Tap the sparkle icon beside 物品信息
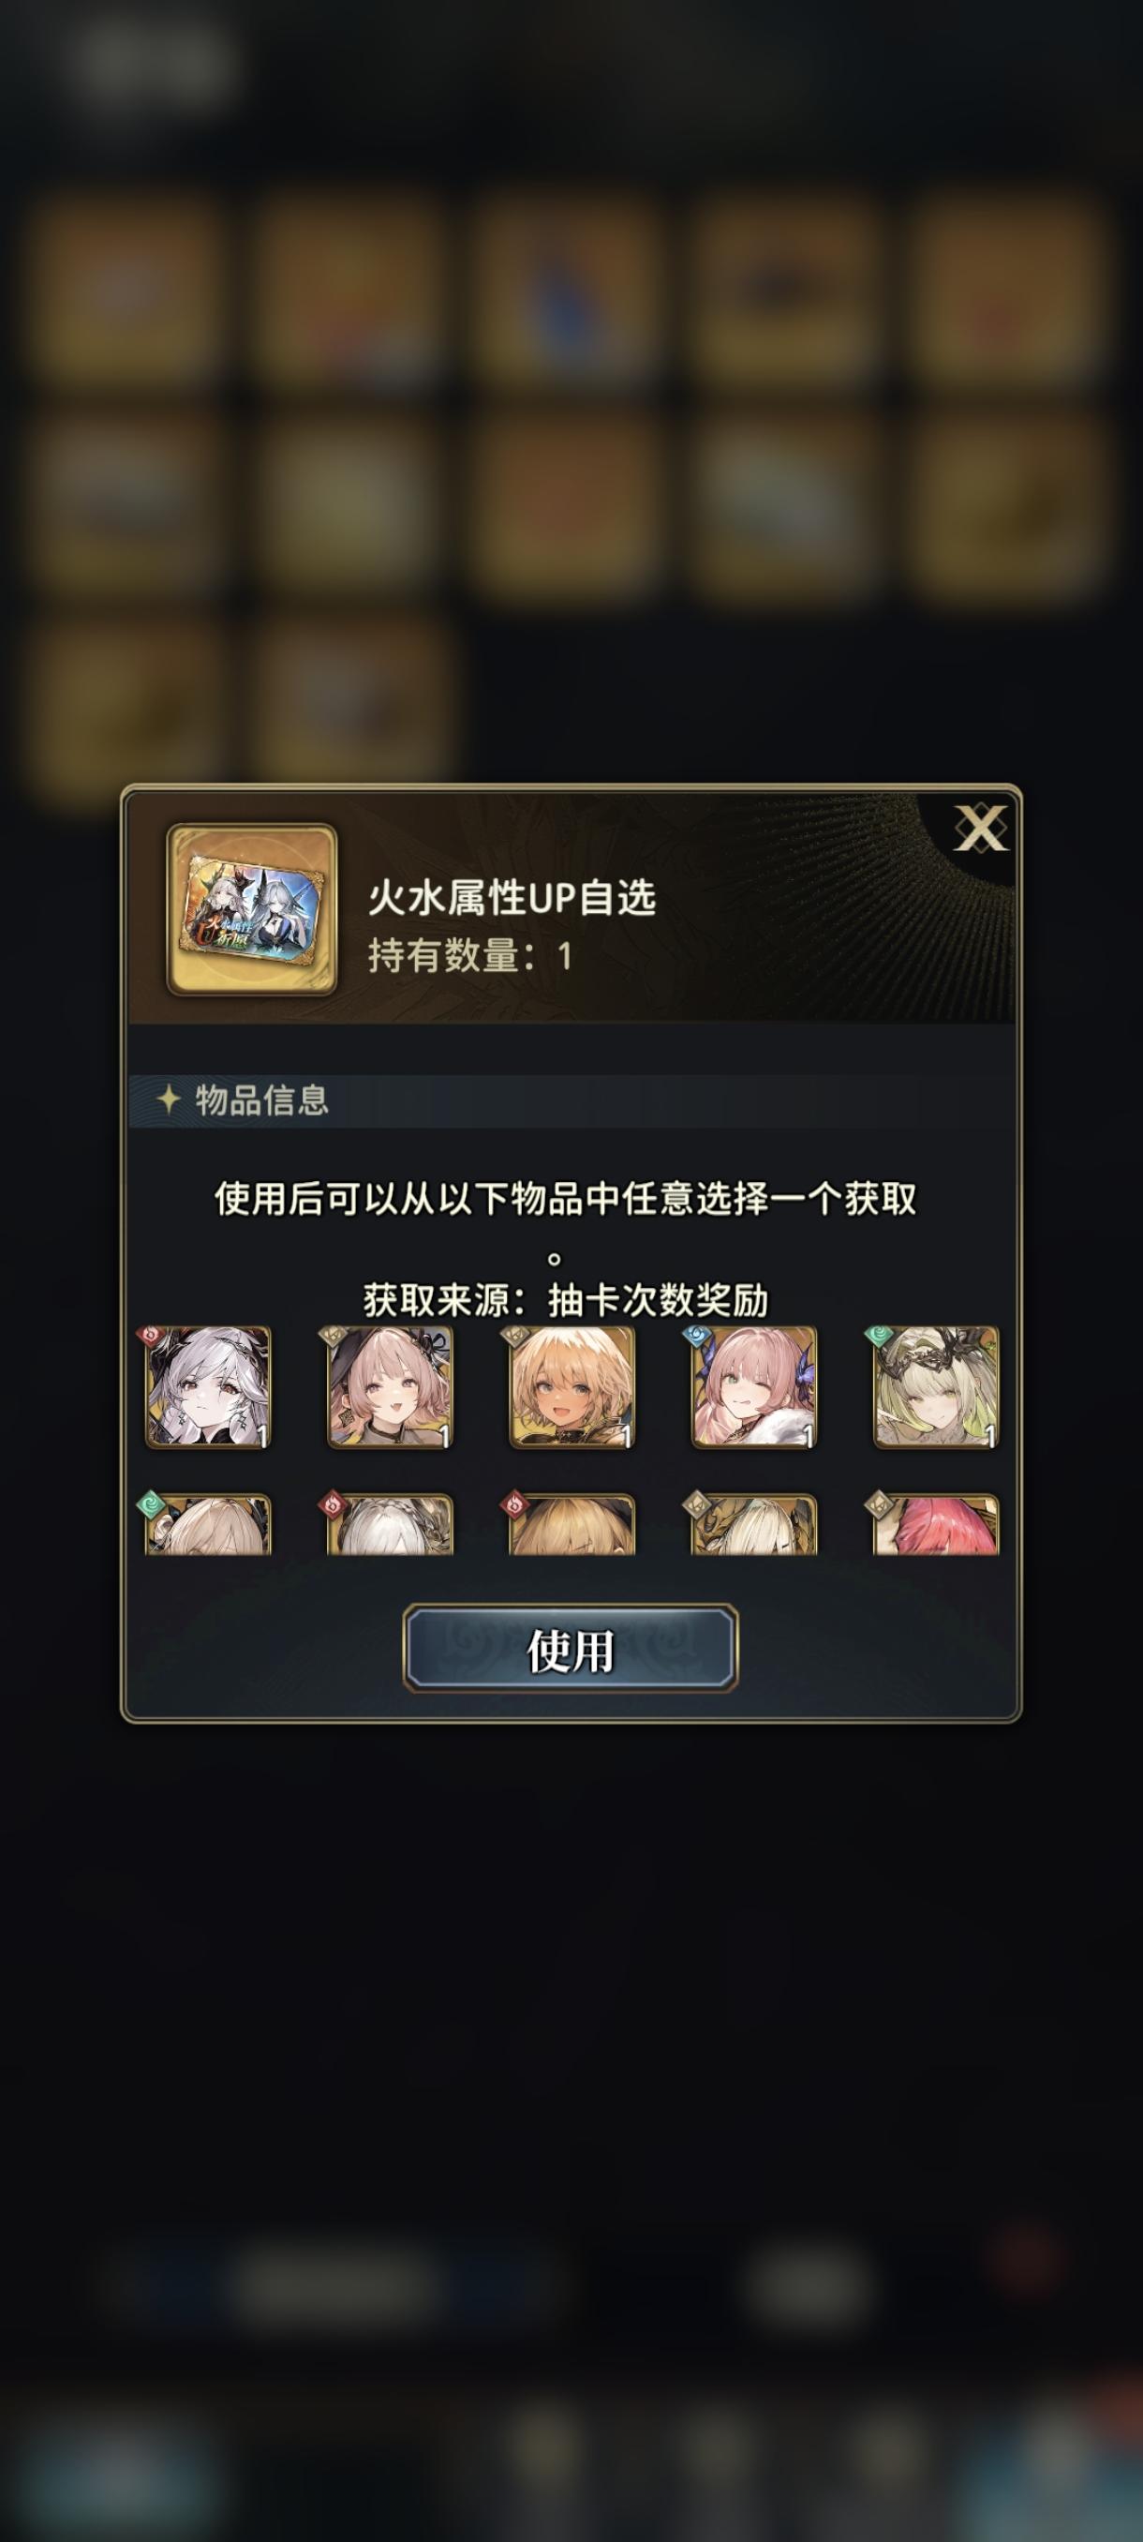The width and height of the screenshot is (1143, 2542). point(169,1100)
